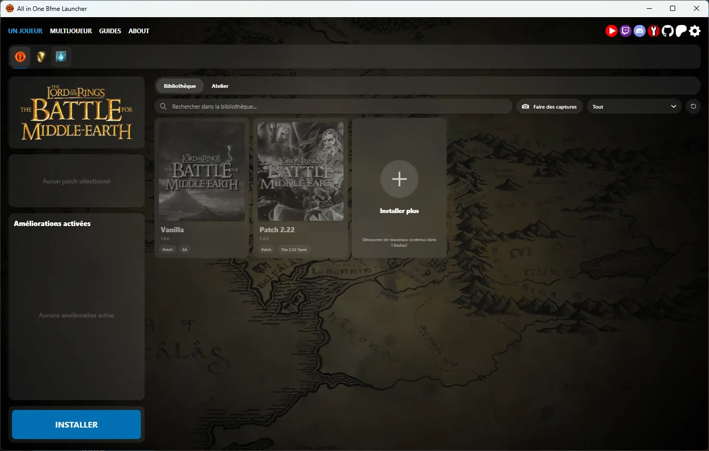
Task: Open the Twitch channel icon
Action: point(625,31)
